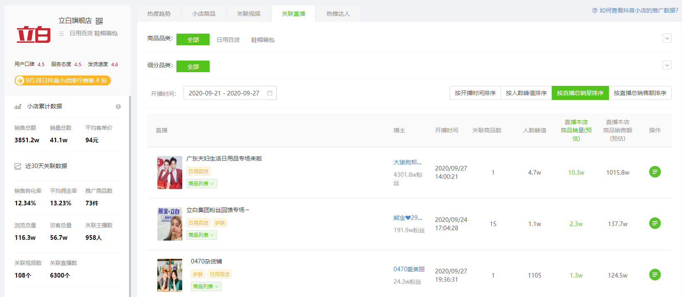Viewport: 682px width, 297px height.
Task: Open thumbnail of 广东夫妇生活日用品专场来啦 livestream
Action: click(170, 173)
